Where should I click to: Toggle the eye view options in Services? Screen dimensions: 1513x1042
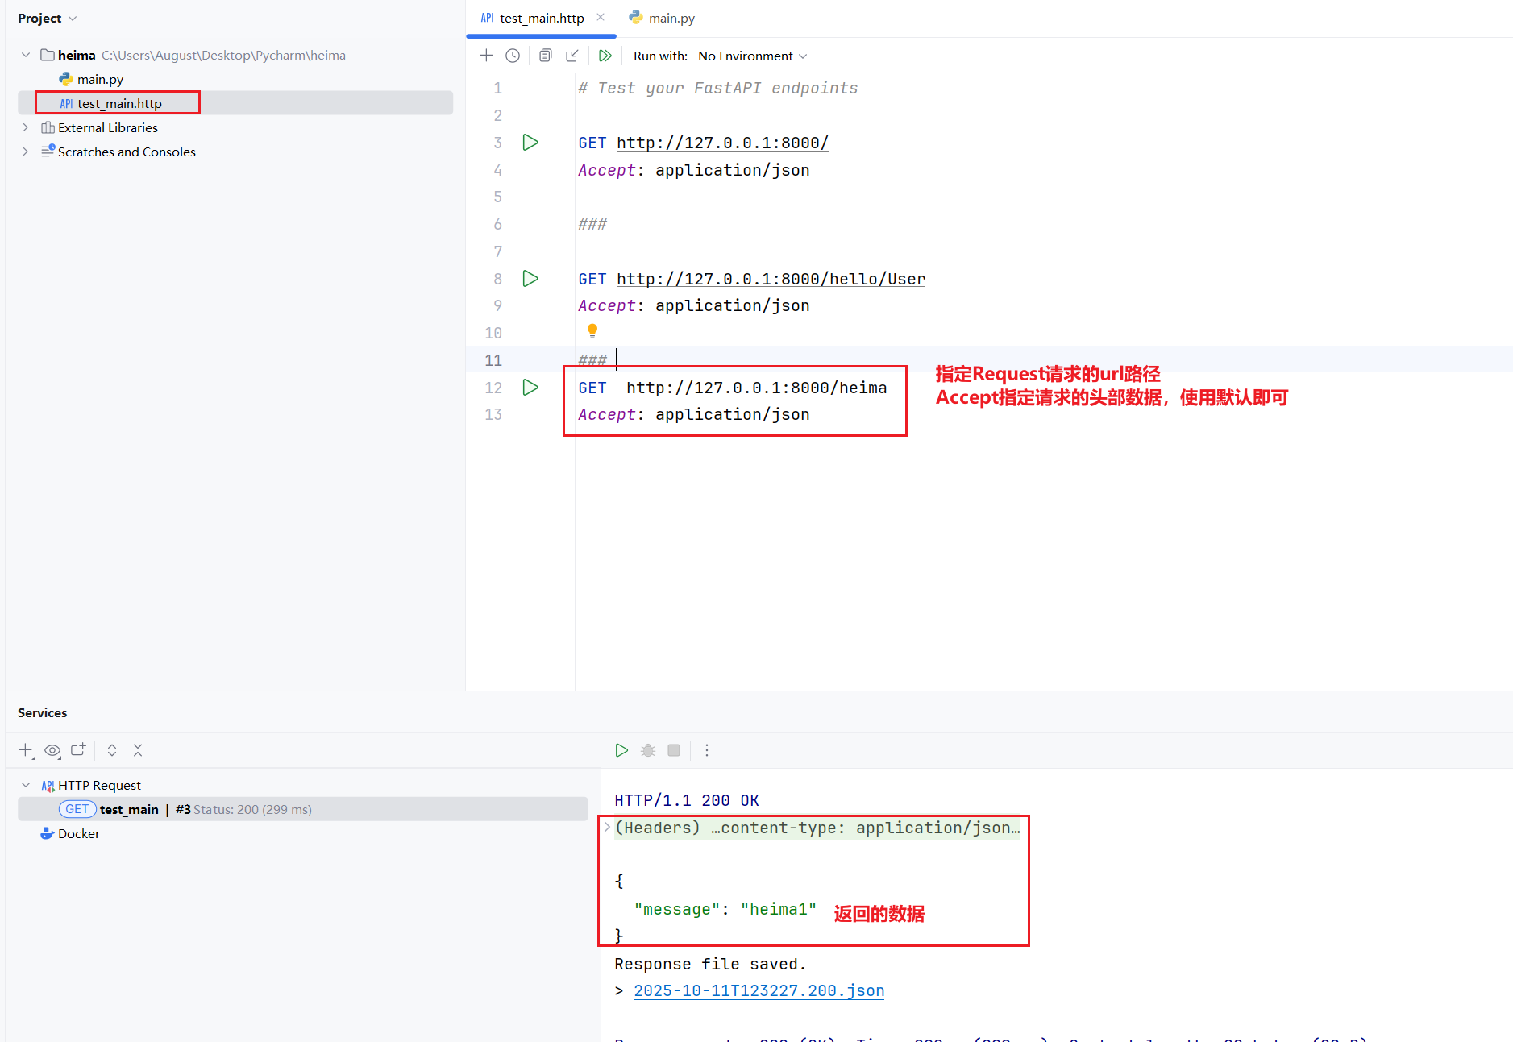pos(52,750)
